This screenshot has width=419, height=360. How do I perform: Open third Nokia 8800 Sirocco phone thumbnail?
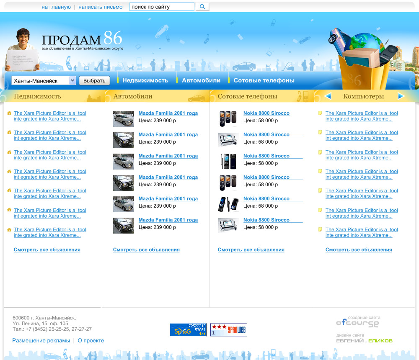(x=228, y=162)
